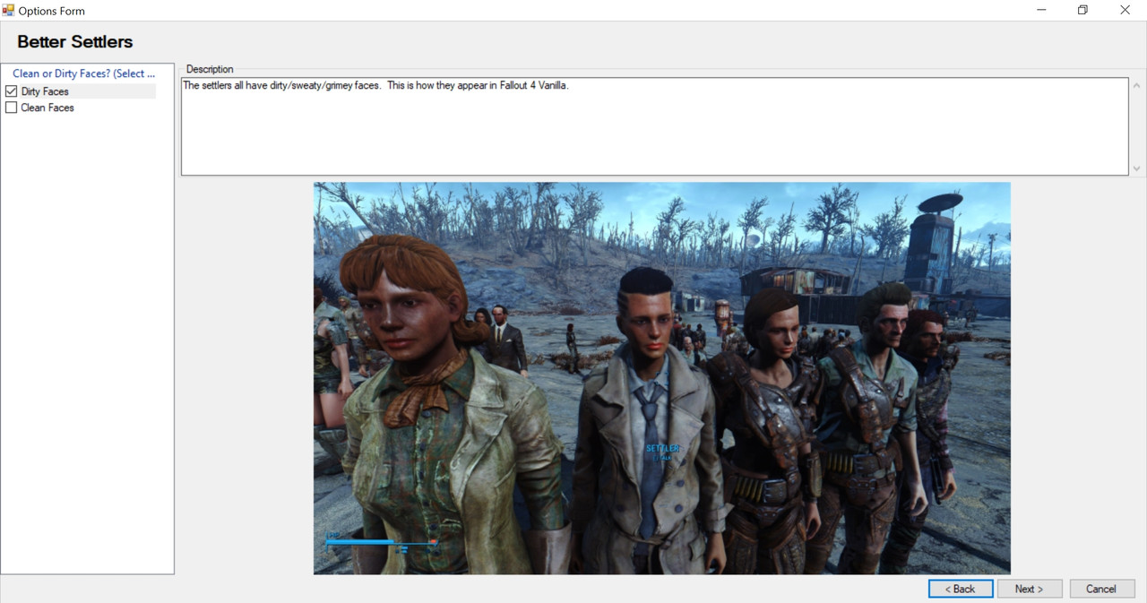Image resolution: width=1147 pixels, height=603 pixels.
Task: Close the Options Form window
Action: point(1125,11)
